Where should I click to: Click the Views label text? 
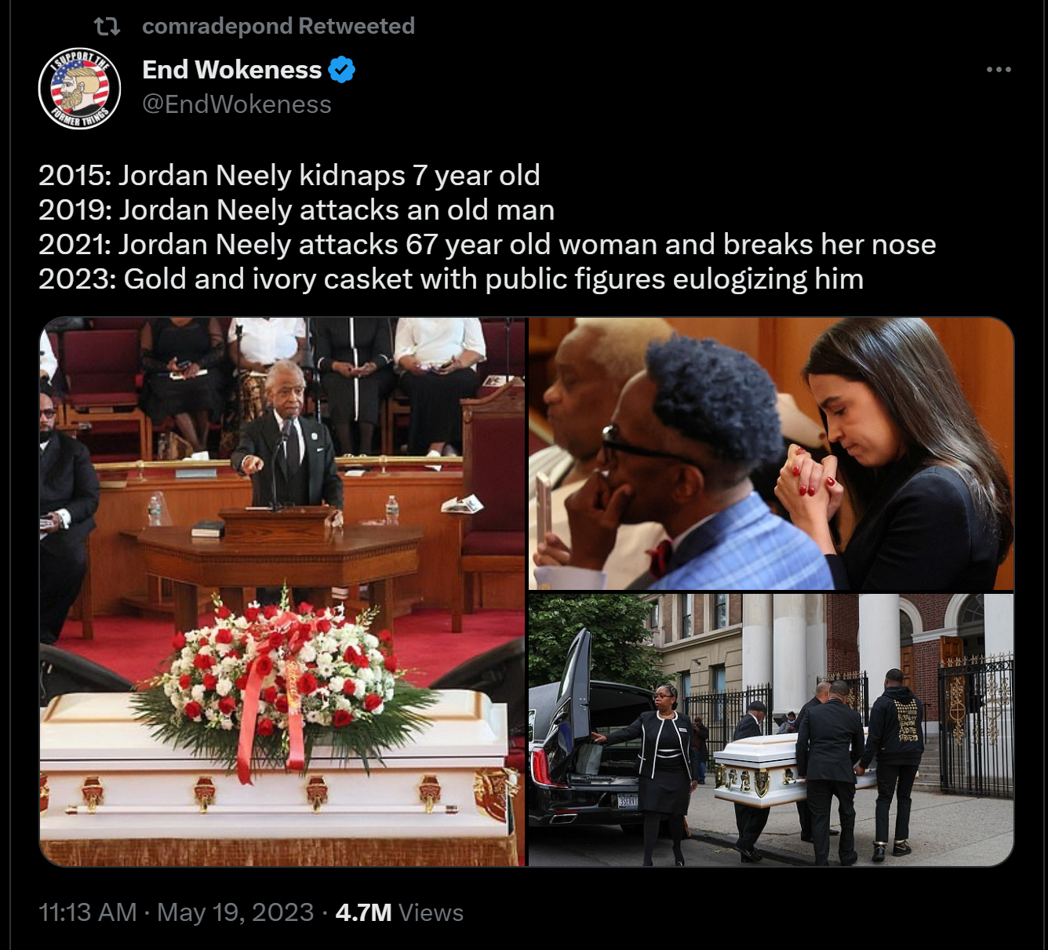point(431,912)
